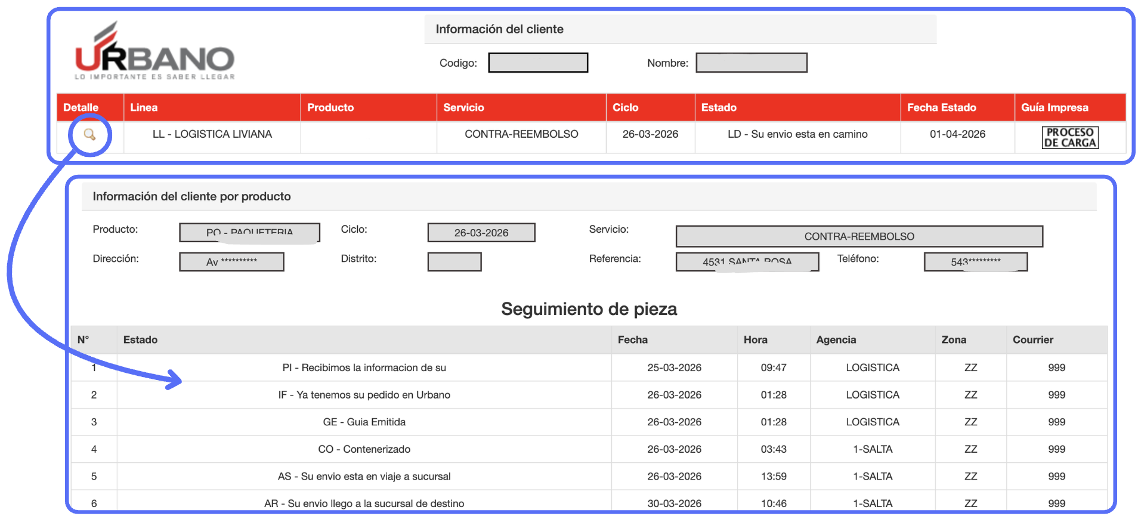1138x519 pixels.
Task: Click the empty Distrito field
Action: point(454,262)
